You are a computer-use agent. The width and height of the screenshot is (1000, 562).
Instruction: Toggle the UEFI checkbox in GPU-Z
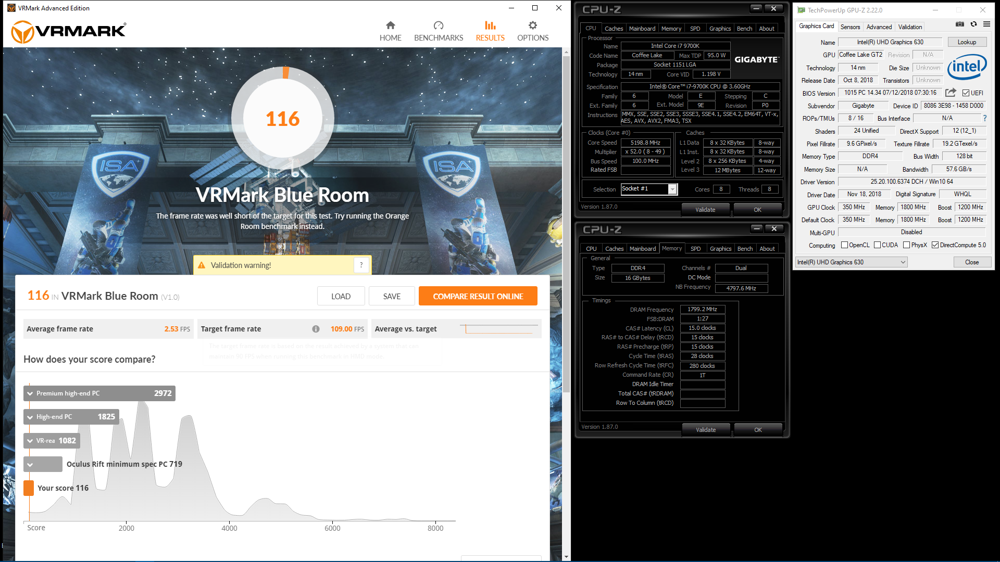pos(966,93)
